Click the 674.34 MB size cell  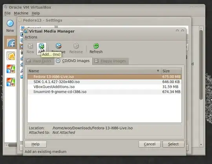[171, 92]
